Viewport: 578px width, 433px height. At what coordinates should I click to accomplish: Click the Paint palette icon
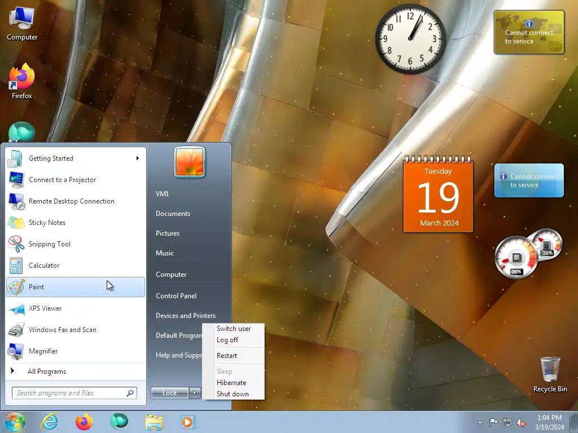point(16,287)
